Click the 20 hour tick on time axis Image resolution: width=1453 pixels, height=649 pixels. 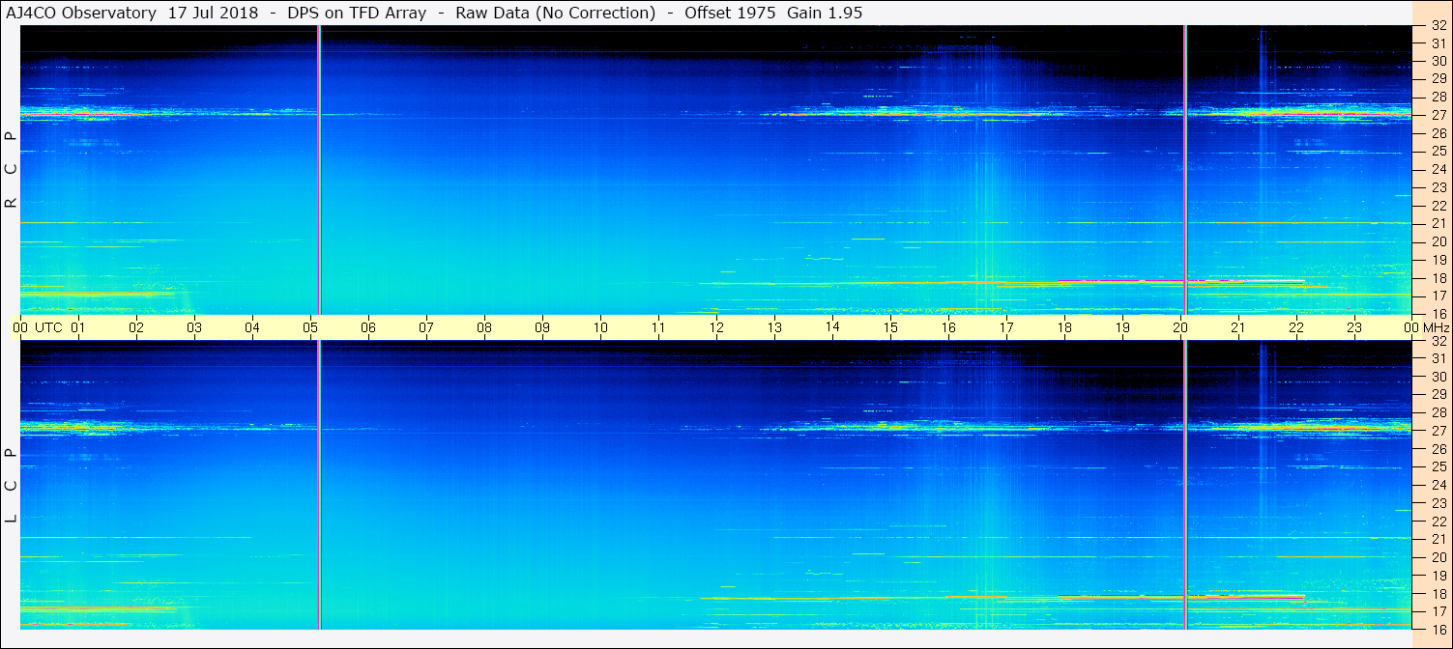coord(1180,327)
